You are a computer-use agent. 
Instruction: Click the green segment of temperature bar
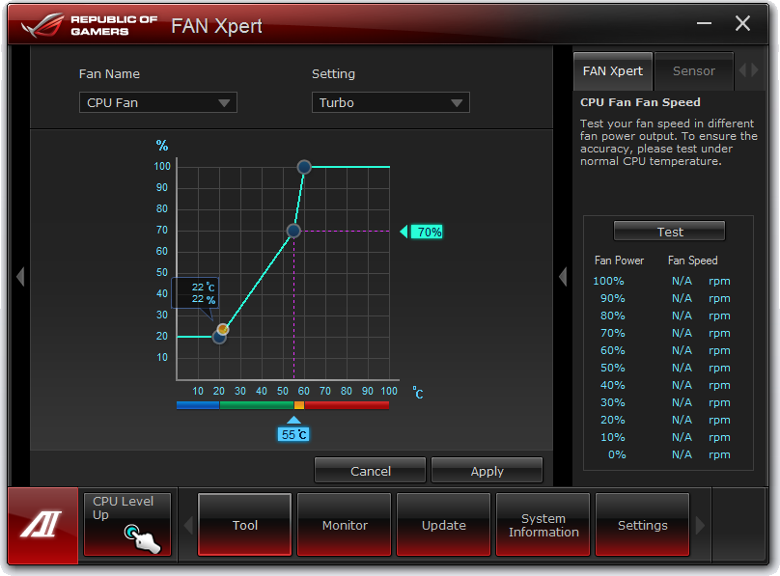(x=257, y=405)
